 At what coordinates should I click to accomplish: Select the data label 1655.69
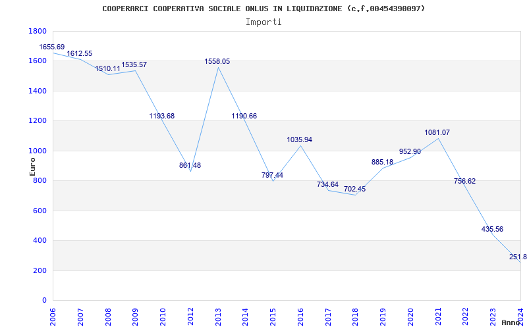(x=52, y=47)
